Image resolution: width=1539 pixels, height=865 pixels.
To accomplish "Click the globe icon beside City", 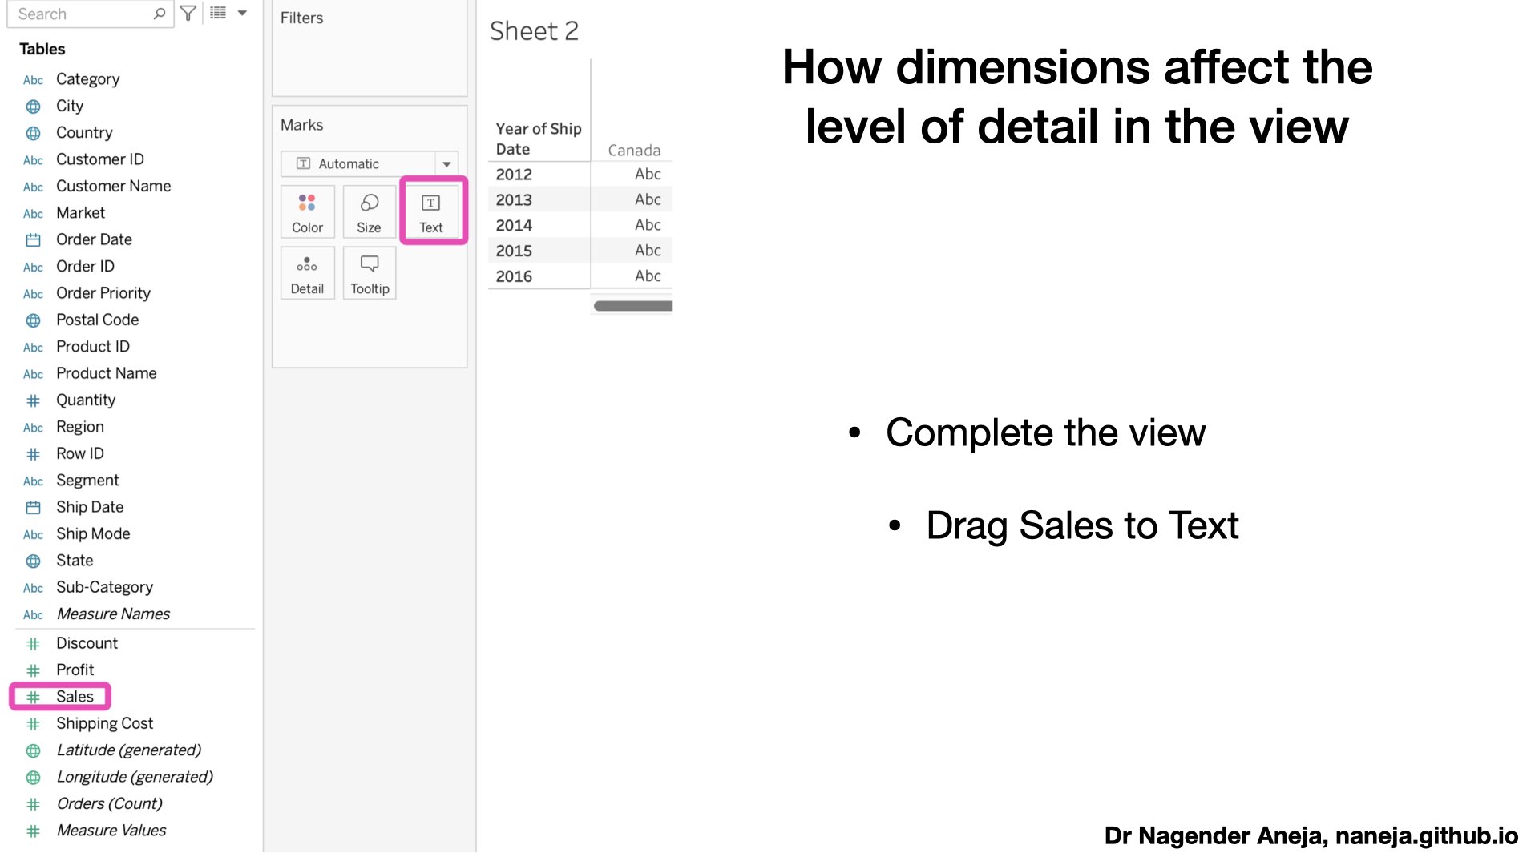I will pyautogui.click(x=33, y=107).
